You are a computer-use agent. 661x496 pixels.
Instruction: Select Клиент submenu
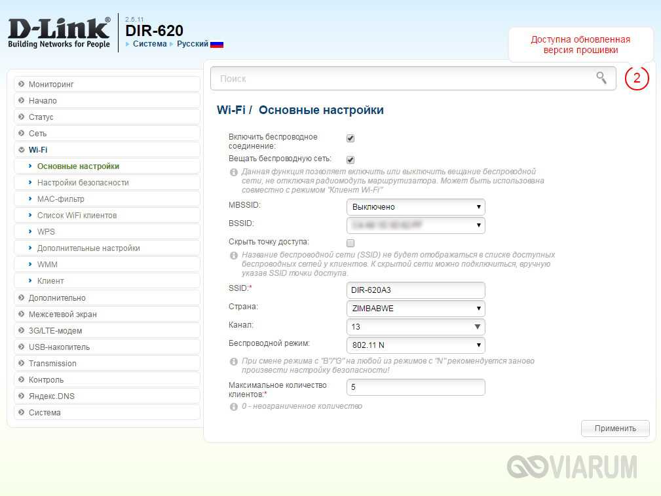click(107, 281)
